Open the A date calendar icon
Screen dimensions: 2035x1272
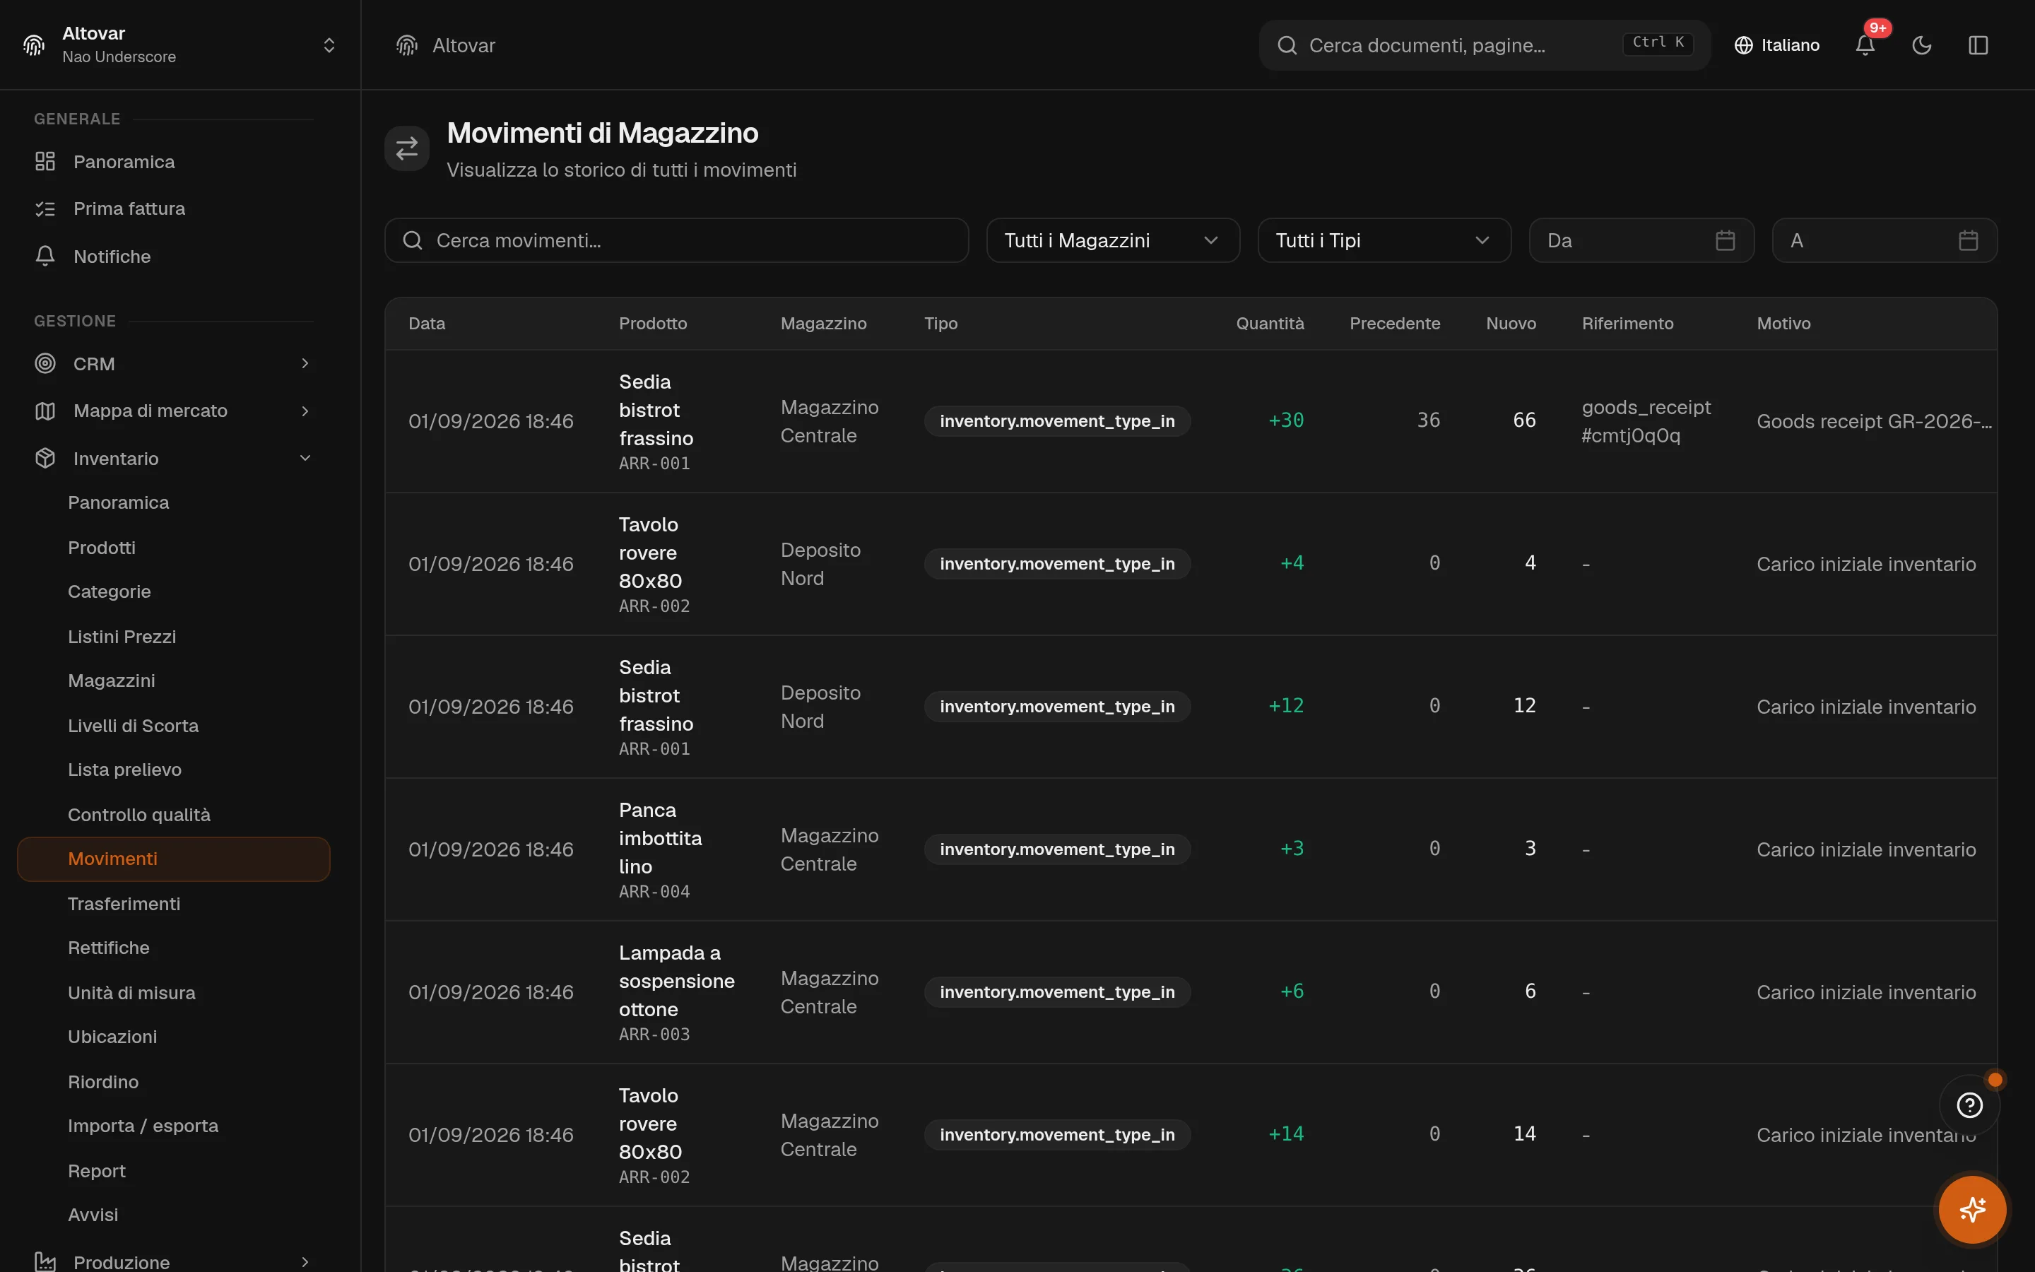pyautogui.click(x=1968, y=240)
